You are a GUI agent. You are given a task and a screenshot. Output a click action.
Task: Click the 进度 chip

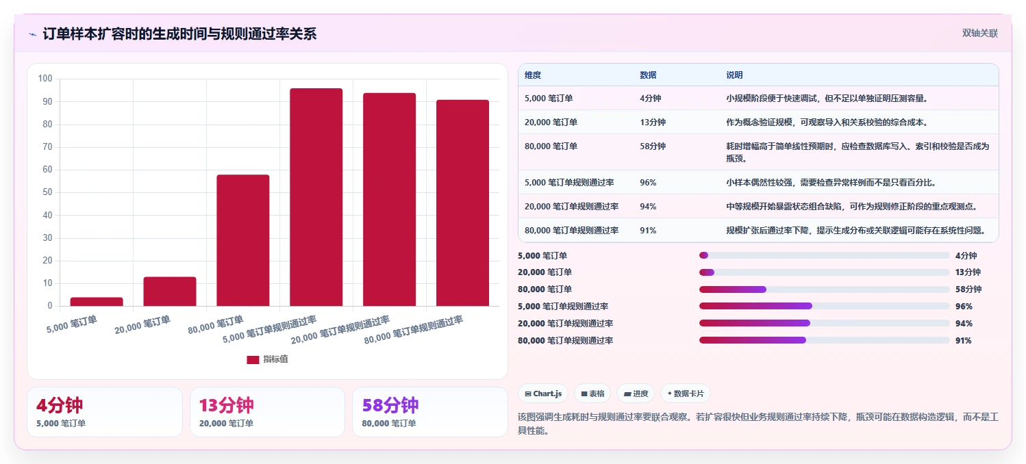point(636,394)
